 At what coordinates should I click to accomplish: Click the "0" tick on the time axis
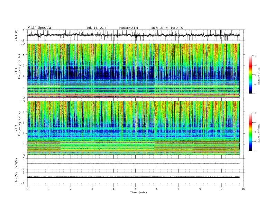[x=27, y=189]
